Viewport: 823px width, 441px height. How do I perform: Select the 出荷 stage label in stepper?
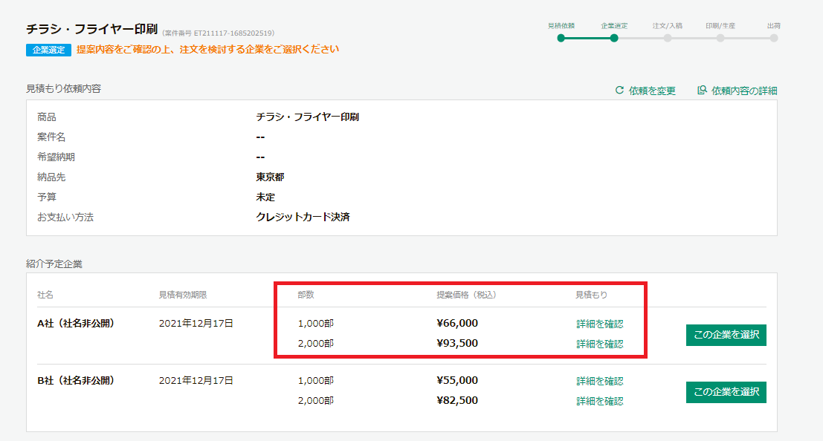tap(773, 24)
